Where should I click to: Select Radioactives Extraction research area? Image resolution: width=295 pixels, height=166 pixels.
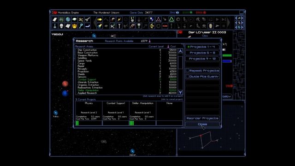coord(127,88)
